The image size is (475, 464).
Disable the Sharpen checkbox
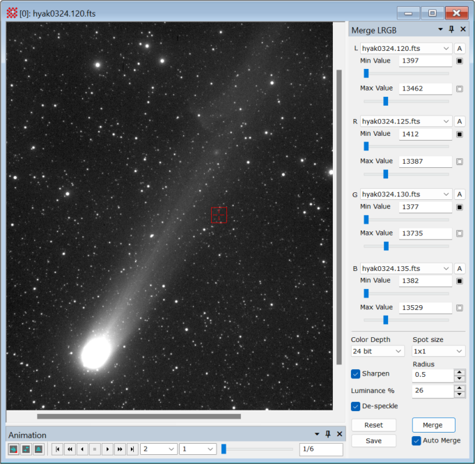tap(356, 374)
